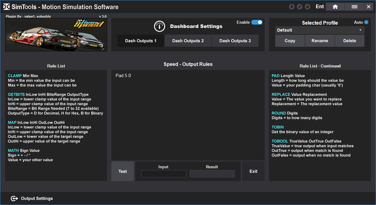This screenshot has width=376, height=205.
Task: Toggle the dashboard Enable switch
Action: point(257,22)
